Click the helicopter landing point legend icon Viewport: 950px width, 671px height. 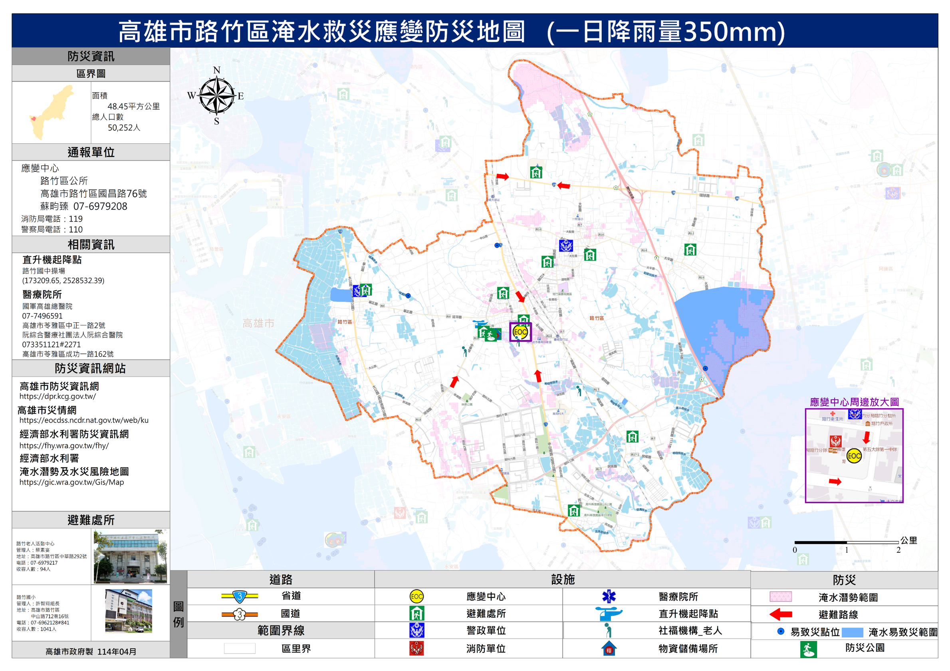coord(609,613)
